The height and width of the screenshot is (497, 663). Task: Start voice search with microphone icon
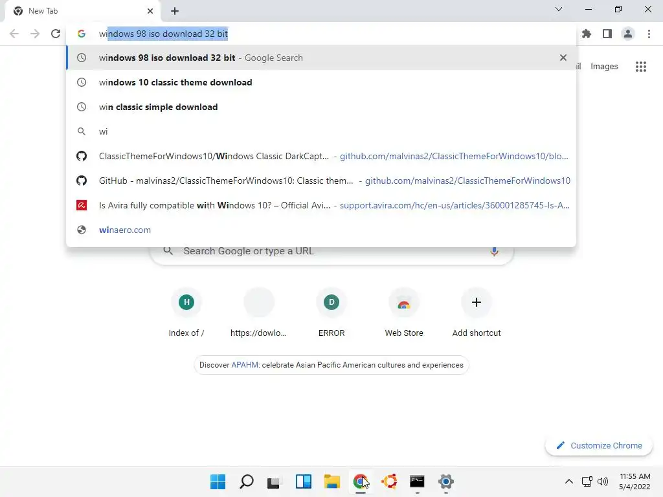pos(494,251)
